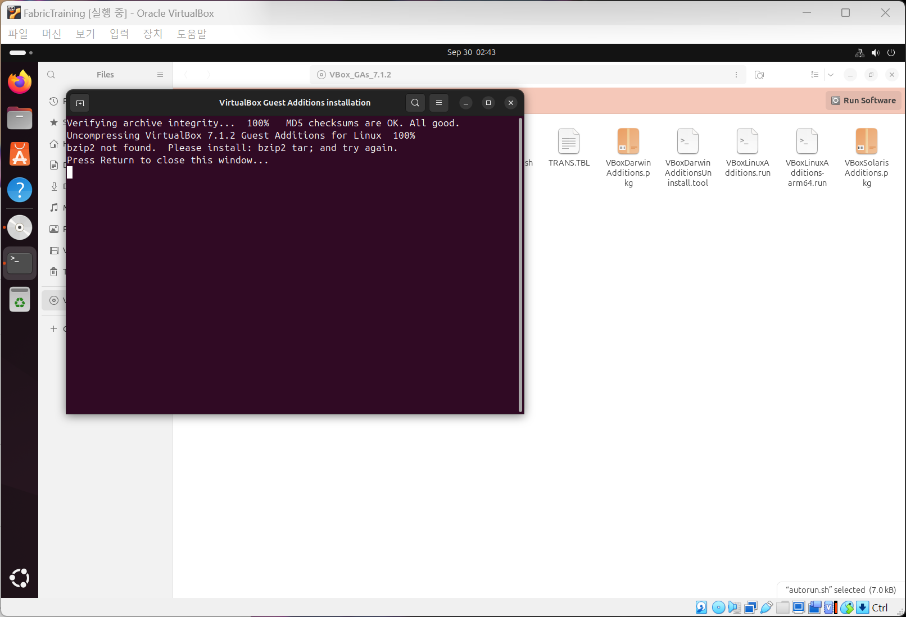This screenshot has width=906, height=617.
Task: Open the 도움말 menu in VirtualBox
Action: tap(192, 34)
